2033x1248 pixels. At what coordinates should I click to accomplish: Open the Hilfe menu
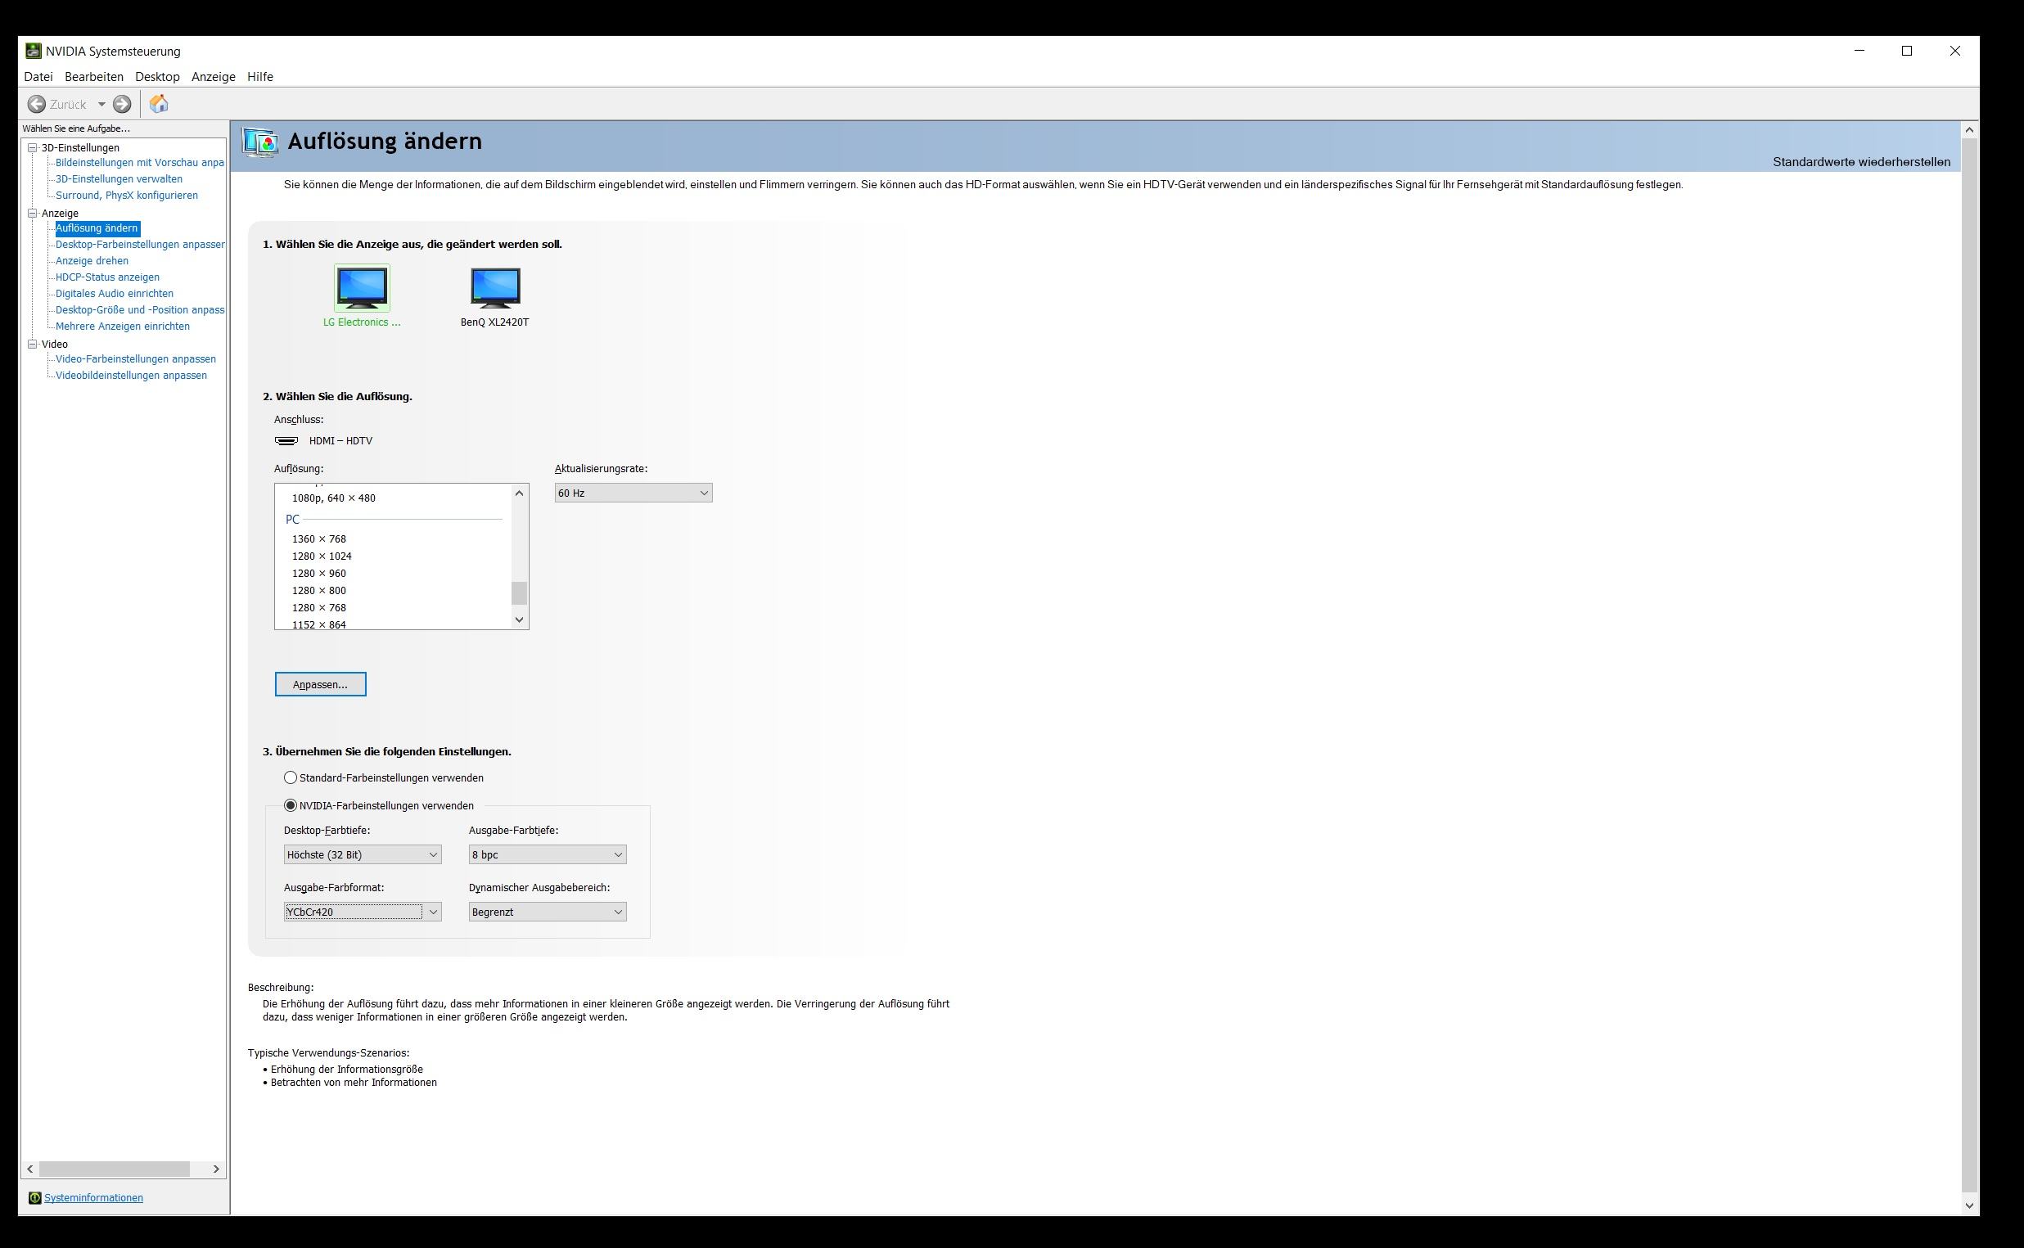click(x=260, y=77)
